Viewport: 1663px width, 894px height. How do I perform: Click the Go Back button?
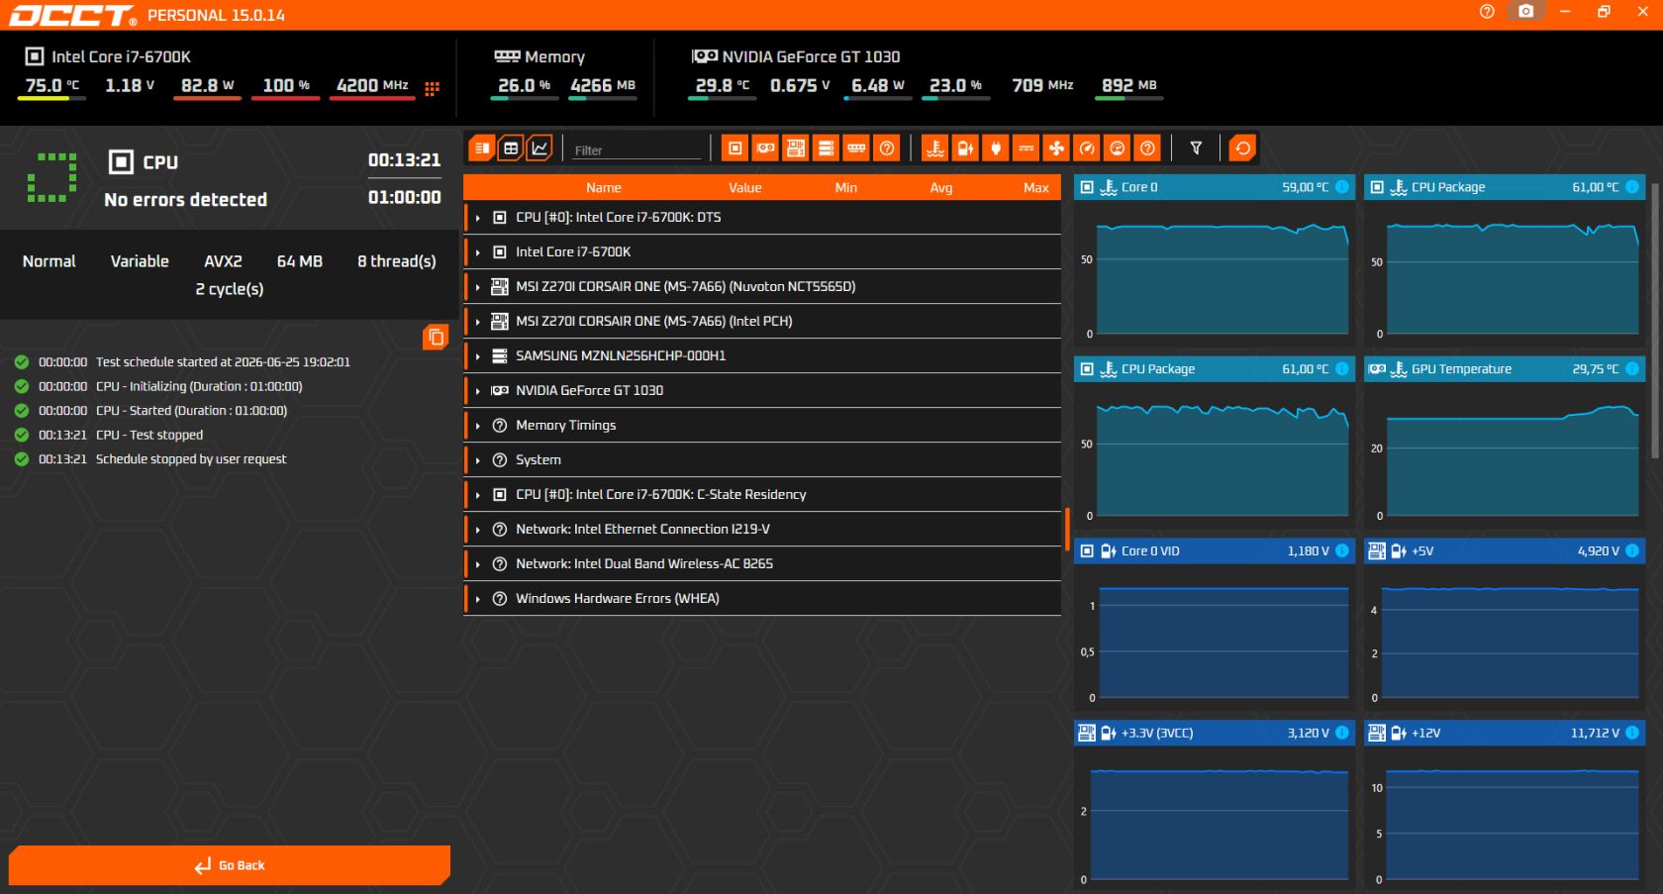[x=230, y=865]
